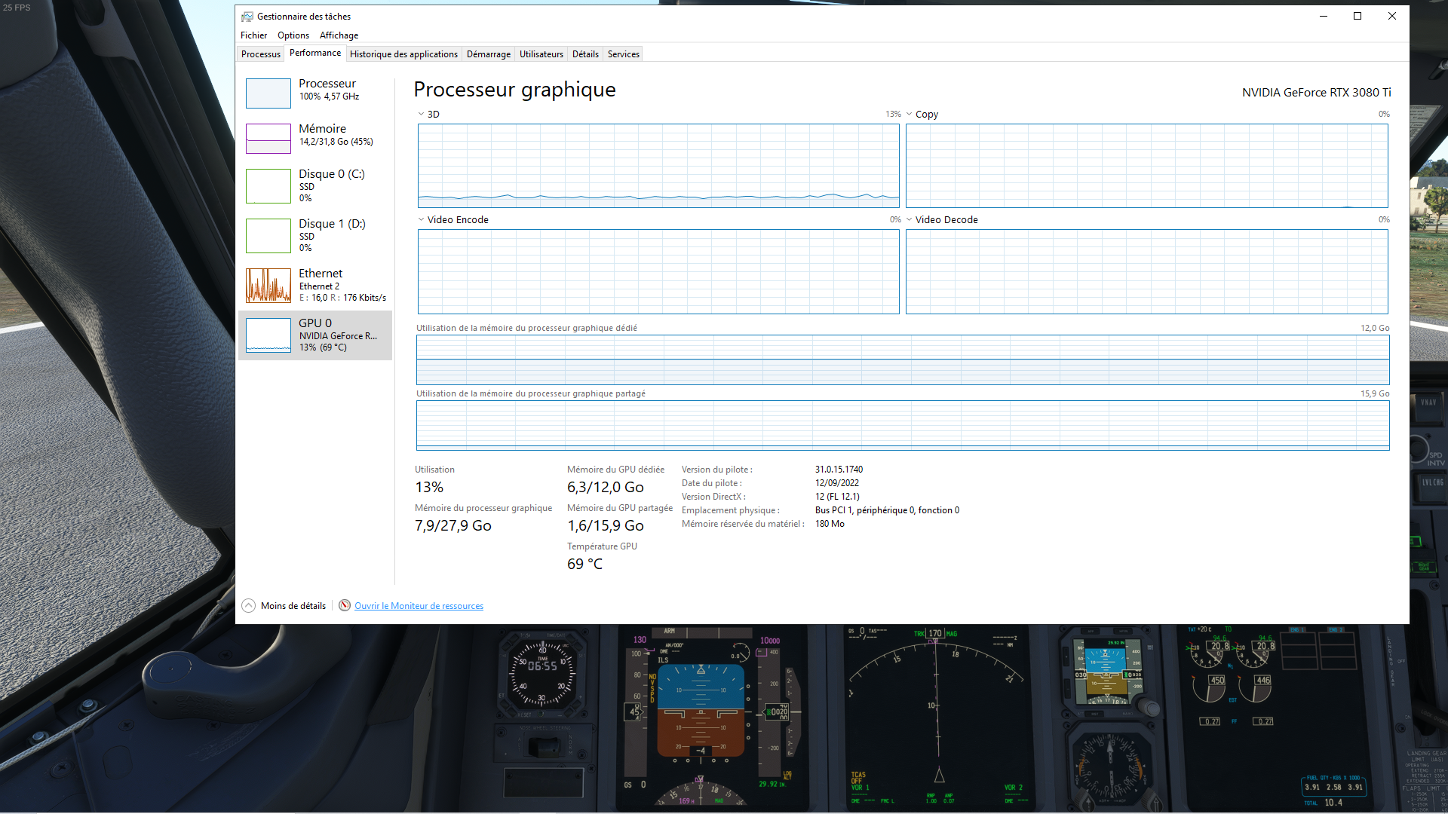This screenshot has width=1448, height=814.
Task: Open the Video Encode engine dropdown
Action: coord(422,220)
